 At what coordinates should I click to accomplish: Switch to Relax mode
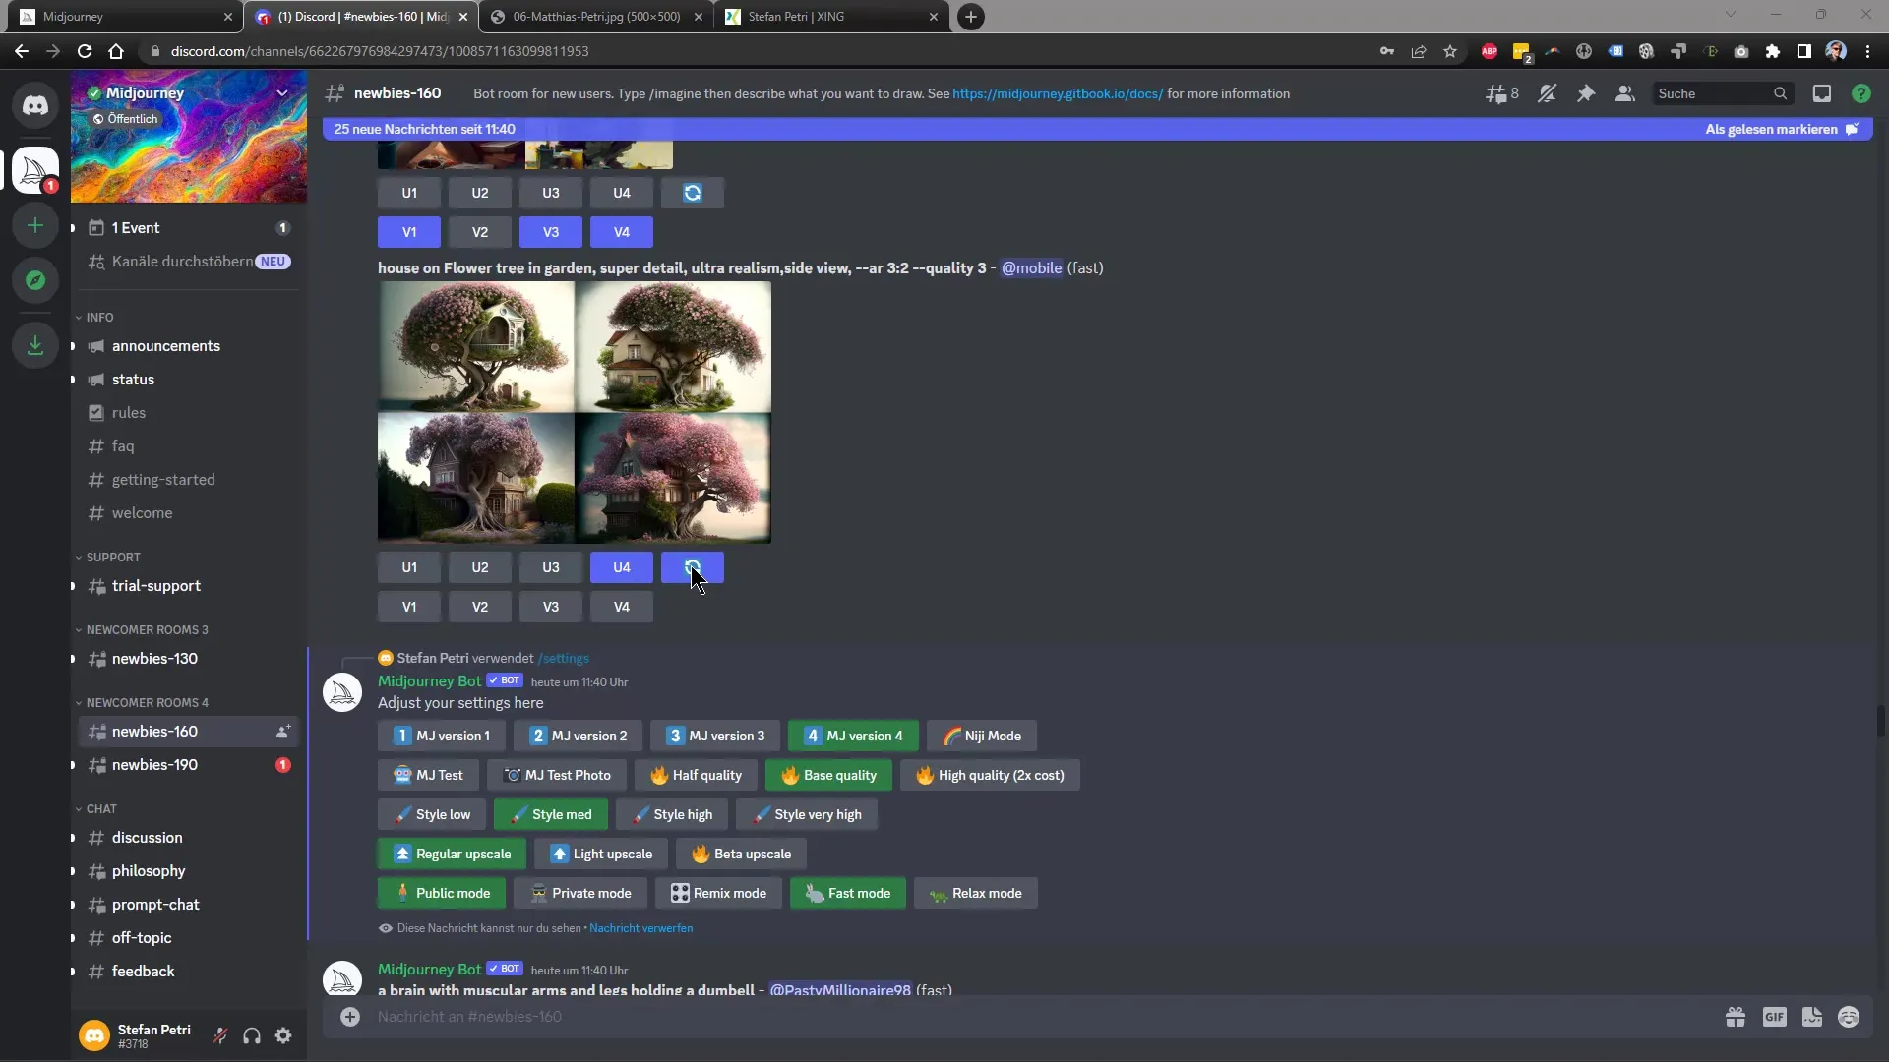(x=976, y=893)
